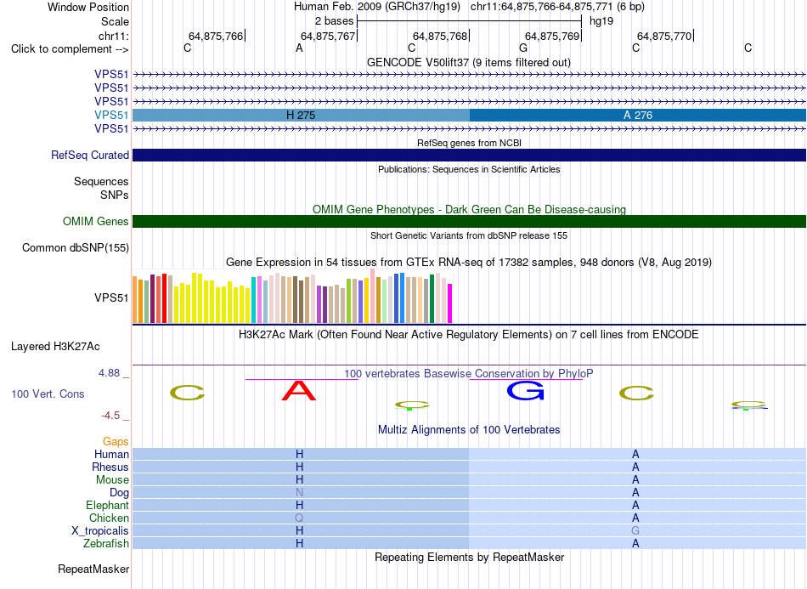Click the A base letter in the ruler
The width and height of the screenshot is (807, 589).
tap(299, 48)
